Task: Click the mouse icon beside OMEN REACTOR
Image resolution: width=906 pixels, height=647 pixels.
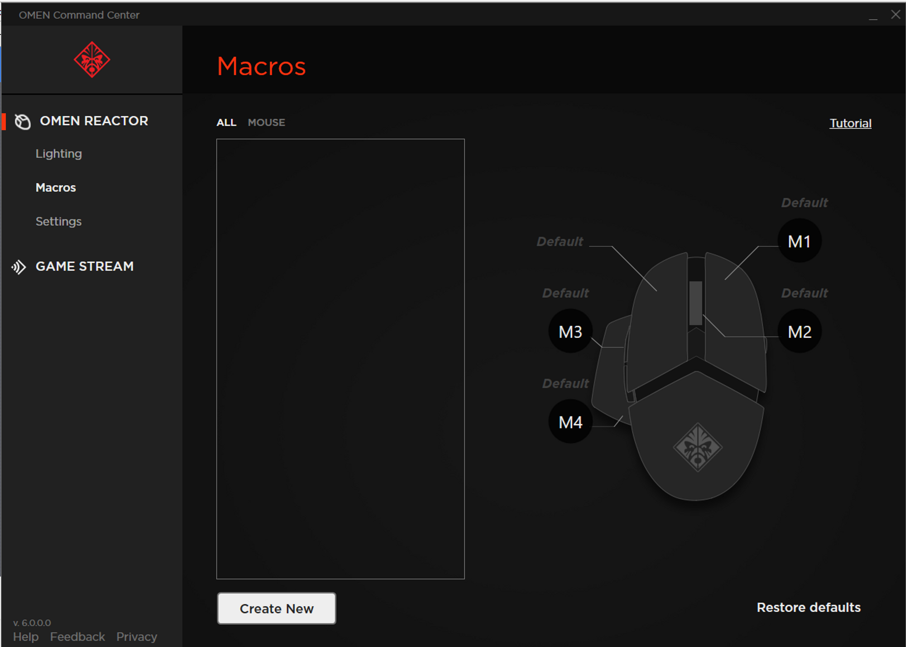Action: click(23, 121)
